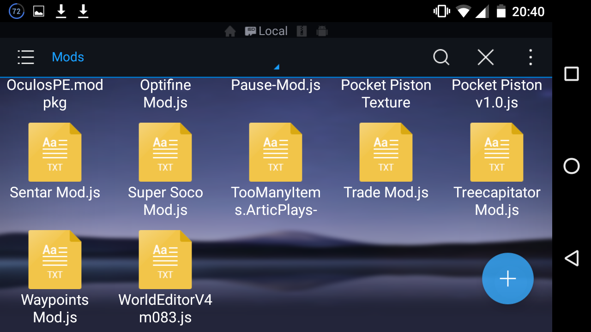Tap the TooManyItems.ArticPlays- label
Viewport: 591px width, 332px height.
pos(276,201)
